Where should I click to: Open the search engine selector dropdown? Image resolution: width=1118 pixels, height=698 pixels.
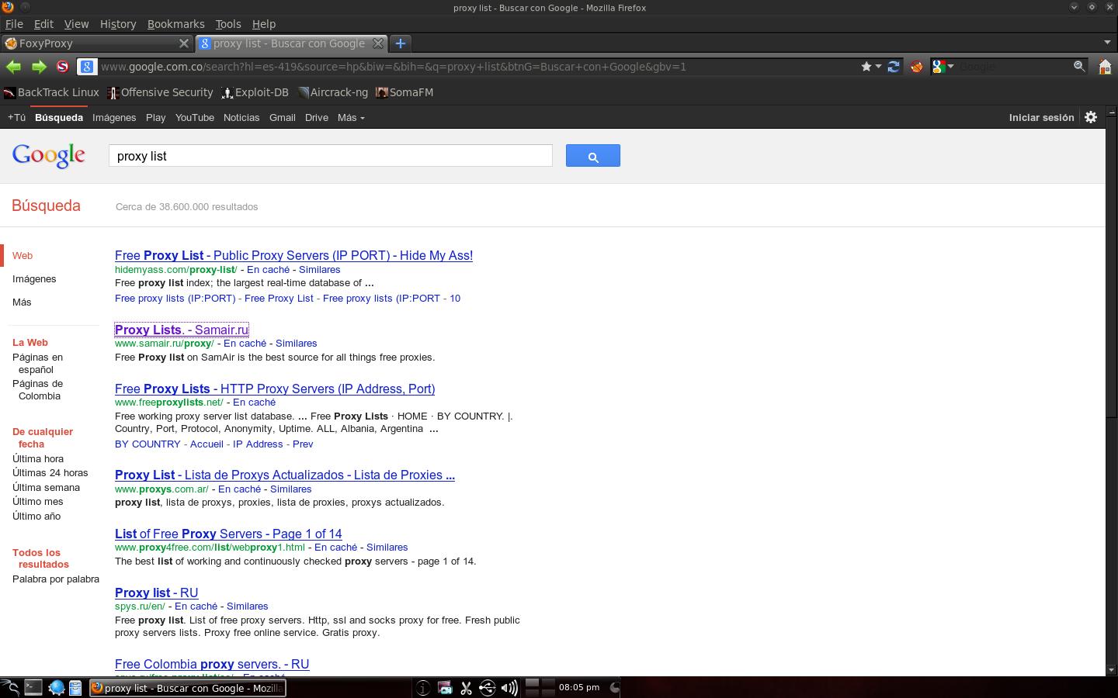[943, 67]
